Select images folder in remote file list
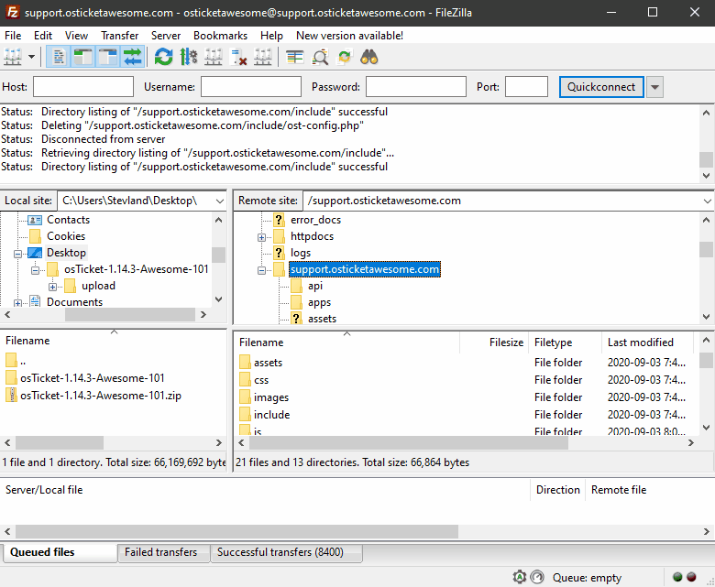This screenshot has width=715, height=587. click(x=270, y=397)
